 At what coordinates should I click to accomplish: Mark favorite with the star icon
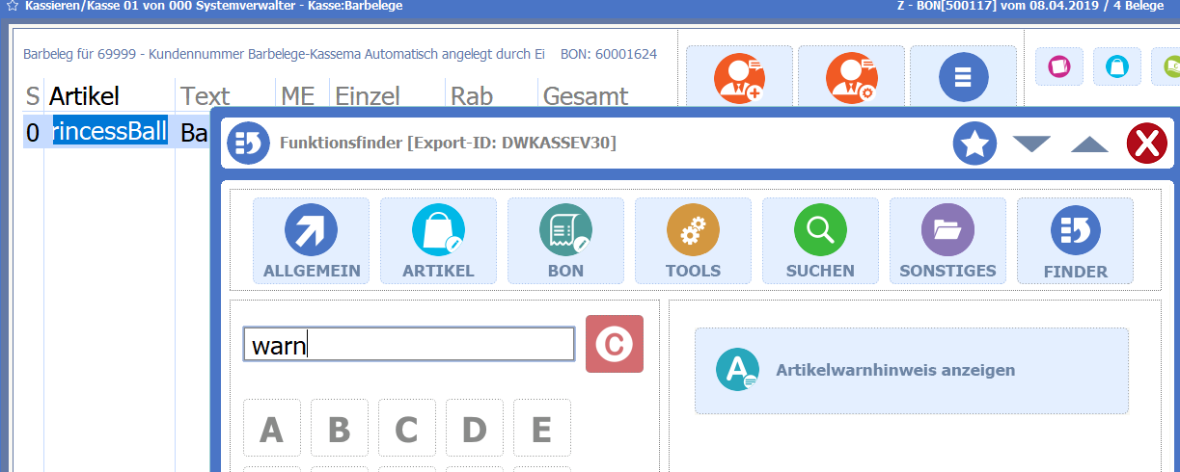point(974,144)
